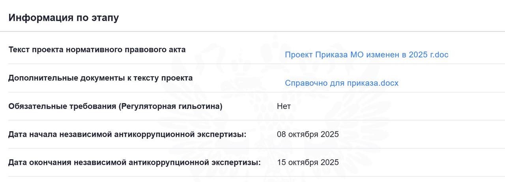505x182 pixels.
Task: Select the expertise end date value
Action: [308, 162]
